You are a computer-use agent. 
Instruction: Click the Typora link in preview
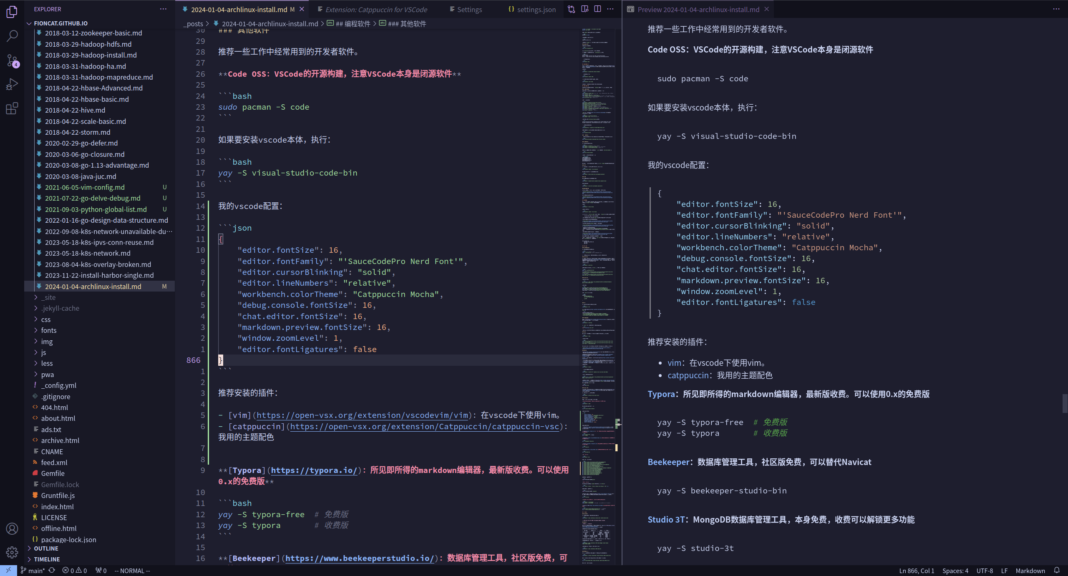pyautogui.click(x=660, y=394)
